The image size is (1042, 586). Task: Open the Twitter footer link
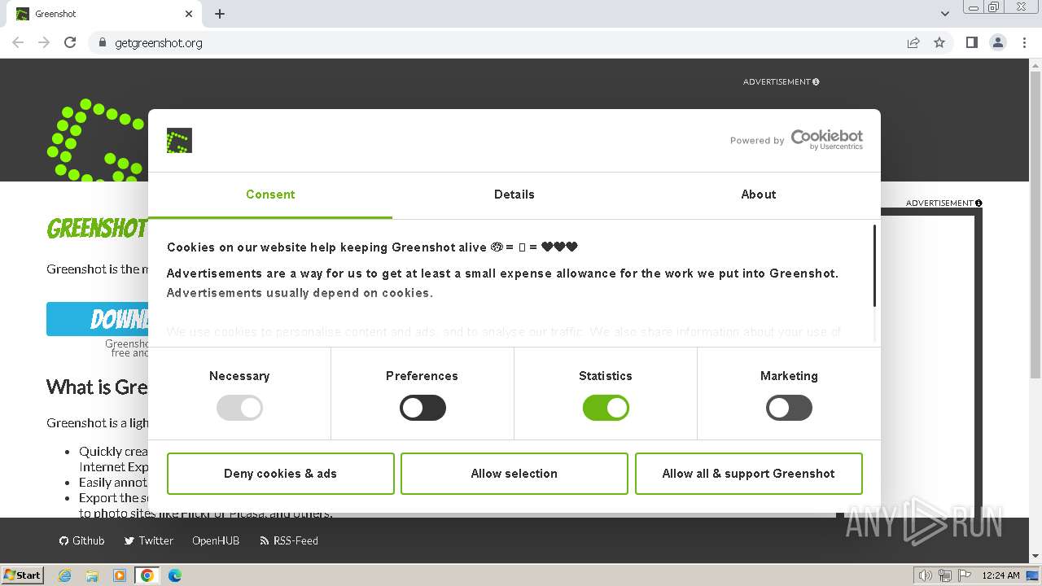[149, 540]
